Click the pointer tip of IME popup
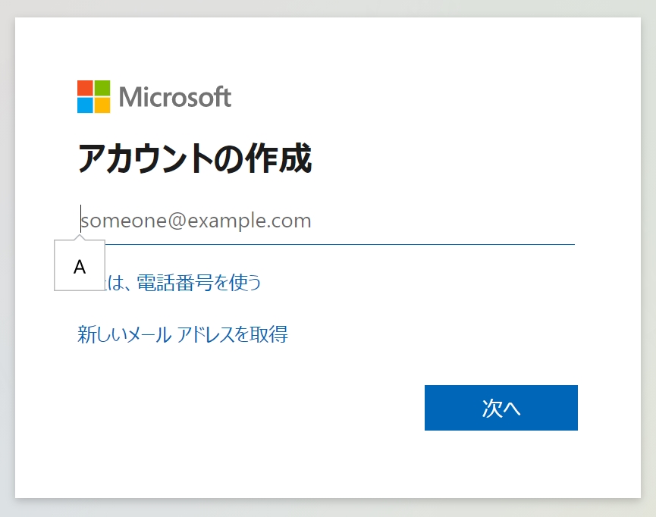 click(x=80, y=237)
